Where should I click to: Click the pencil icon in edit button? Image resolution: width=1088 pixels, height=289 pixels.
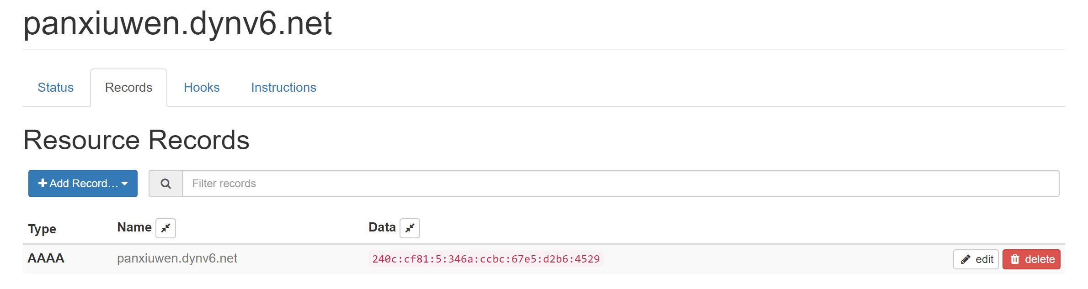click(x=965, y=260)
